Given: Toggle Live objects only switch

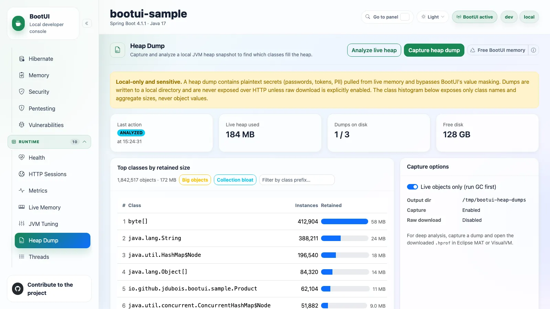Looking at the screenshot, I should coord(412,187).
